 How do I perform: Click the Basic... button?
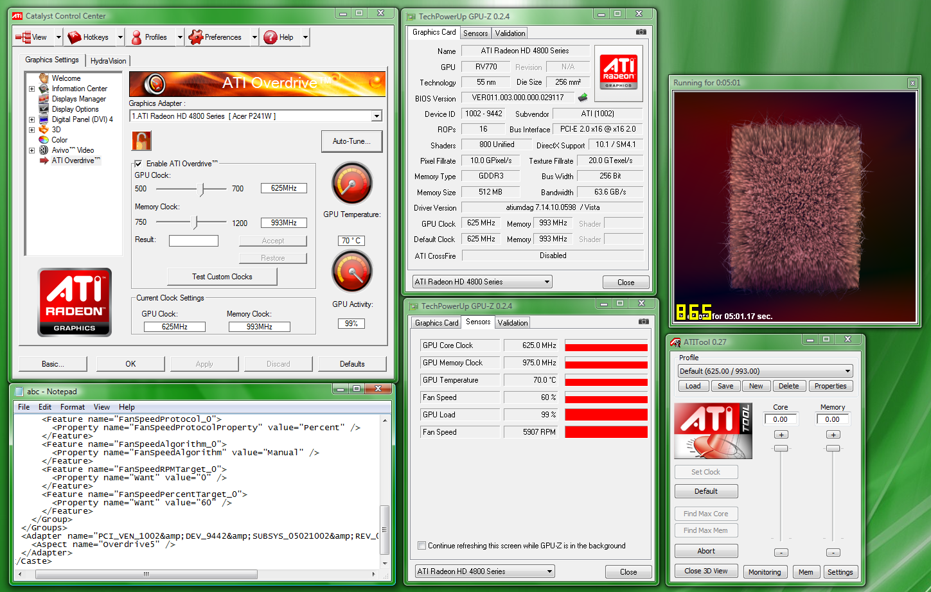(53, 364)
